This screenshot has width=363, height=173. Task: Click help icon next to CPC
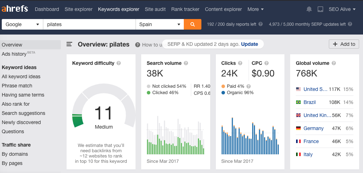(267, 63)
